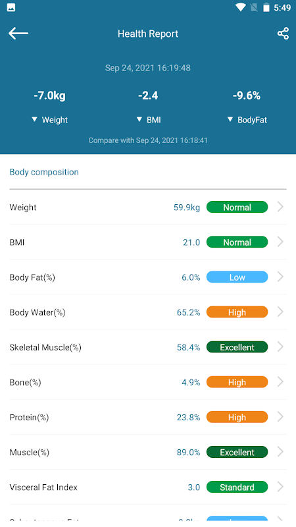Expand the Weight row chevron
Viewport: 296px width, 527px height.
point(281,207)
